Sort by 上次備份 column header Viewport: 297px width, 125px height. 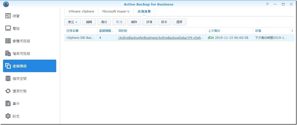tap(229, 31)
